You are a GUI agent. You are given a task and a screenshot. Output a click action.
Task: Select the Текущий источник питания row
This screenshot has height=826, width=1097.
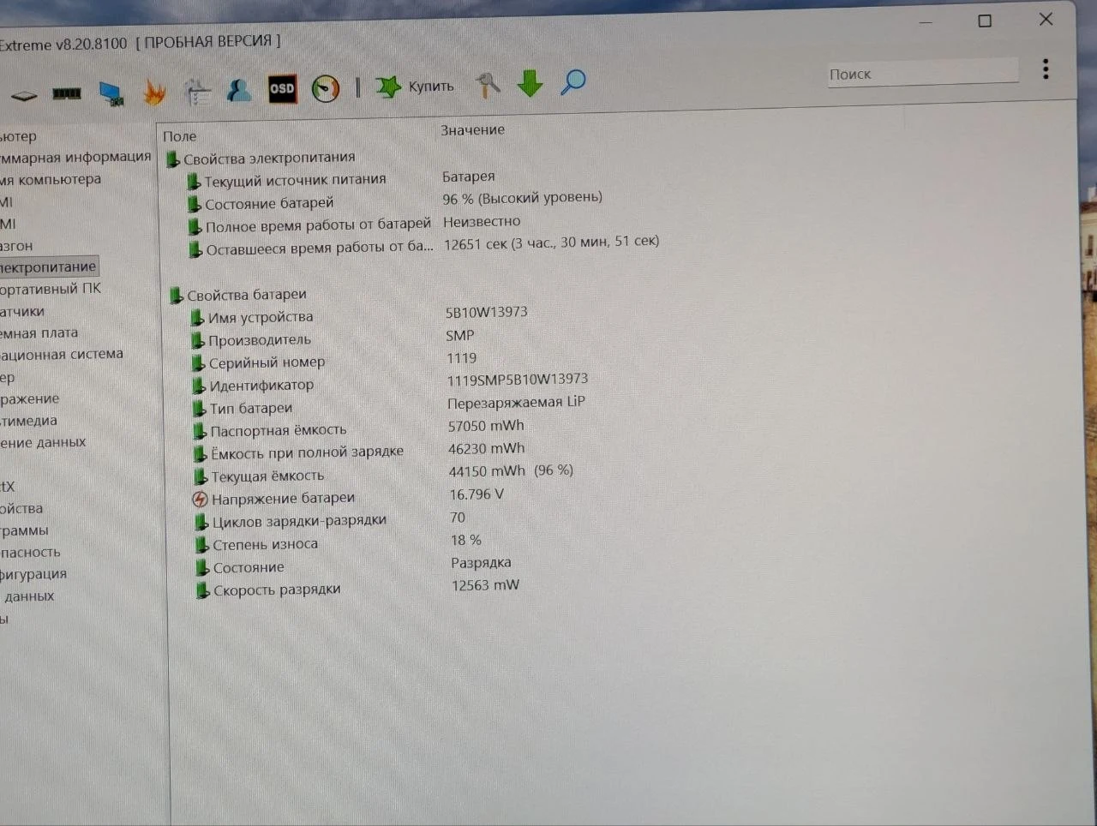click(x=341, y=178)
